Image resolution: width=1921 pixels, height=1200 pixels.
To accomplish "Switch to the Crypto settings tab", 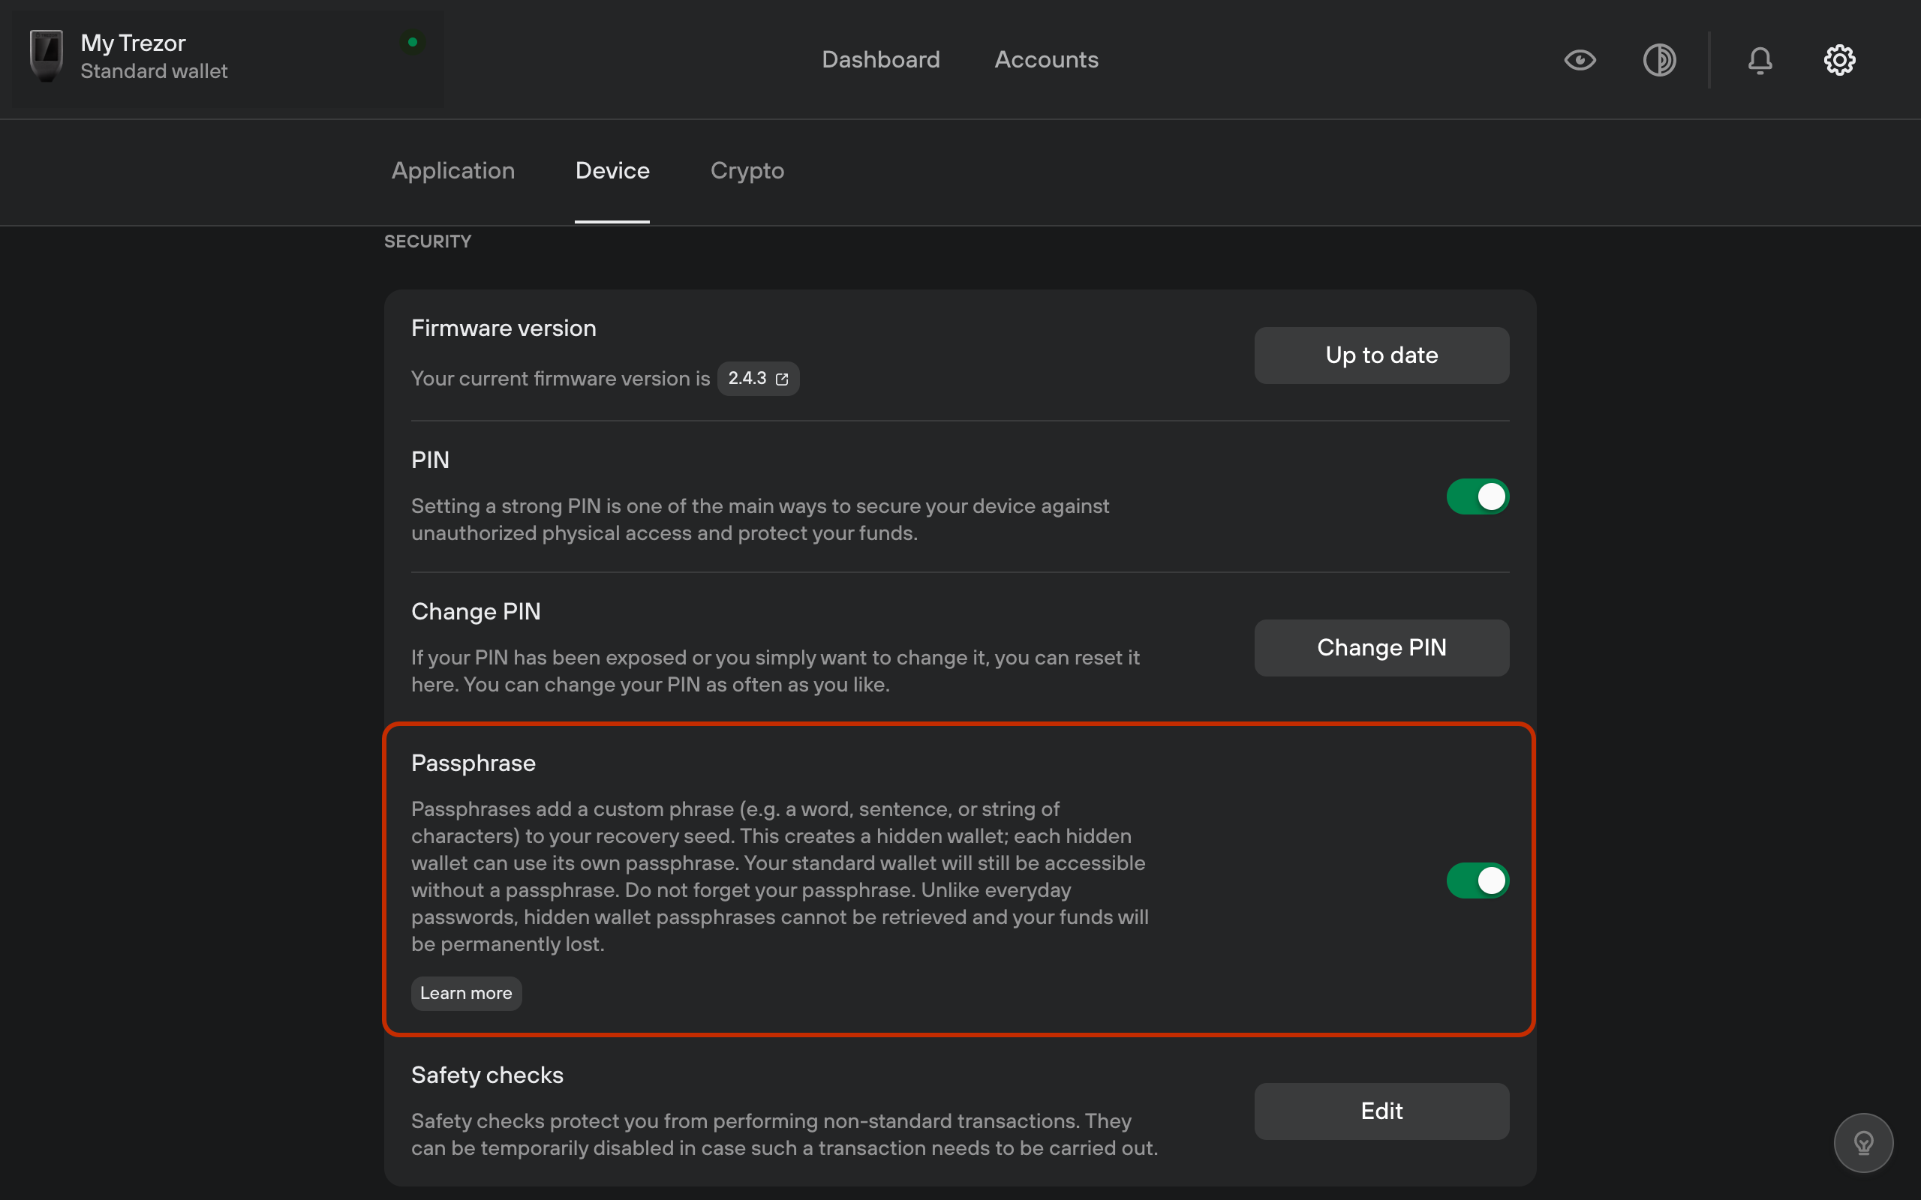I will (x=747, y=171).
